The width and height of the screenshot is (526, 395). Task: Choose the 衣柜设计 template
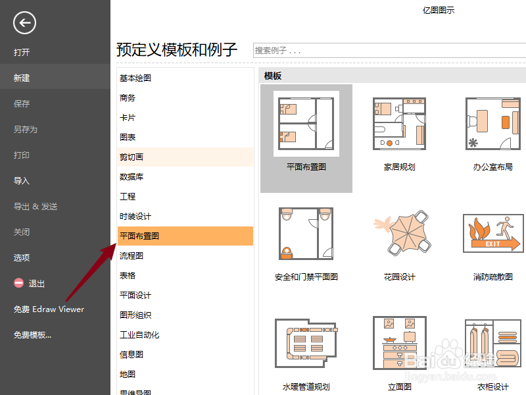tap(492, 342)
